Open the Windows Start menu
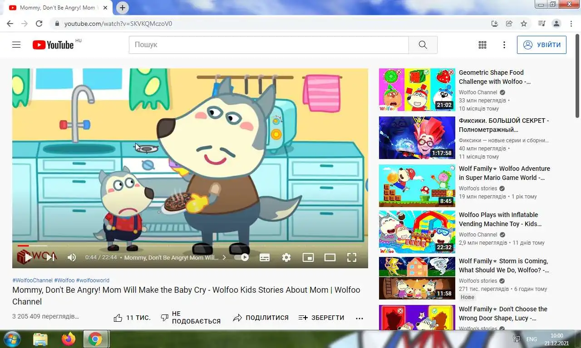 (x=11, y=339)
